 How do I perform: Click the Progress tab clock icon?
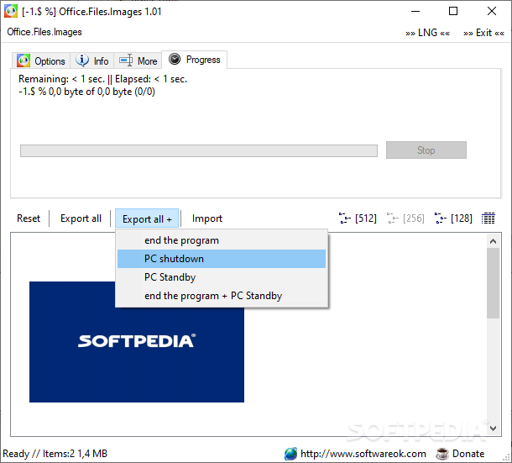point(175,59)
